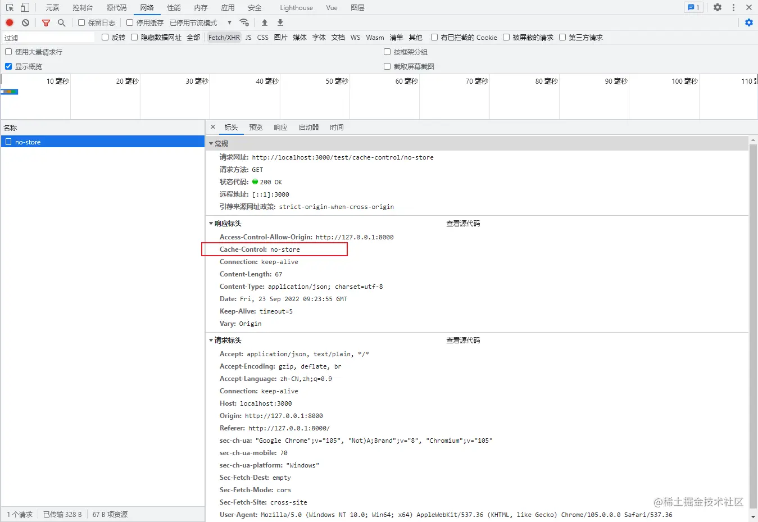Clear the network log

pos(25,22)
